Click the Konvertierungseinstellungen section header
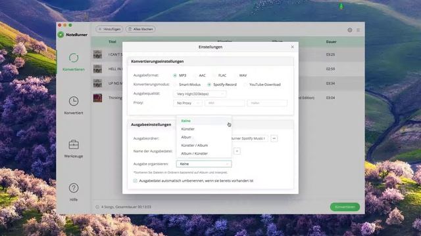This screenshot has width=421, height=236. pos(157,61)
